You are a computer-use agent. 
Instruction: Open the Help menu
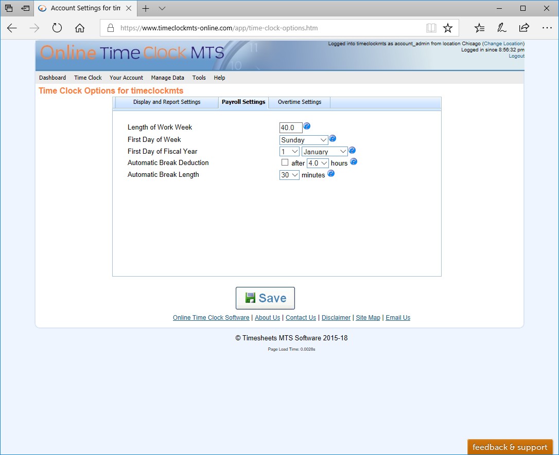pyautogui.click(x=219, y=78)
